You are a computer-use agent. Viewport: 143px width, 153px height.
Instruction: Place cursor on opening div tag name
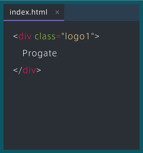click(25, 36)
